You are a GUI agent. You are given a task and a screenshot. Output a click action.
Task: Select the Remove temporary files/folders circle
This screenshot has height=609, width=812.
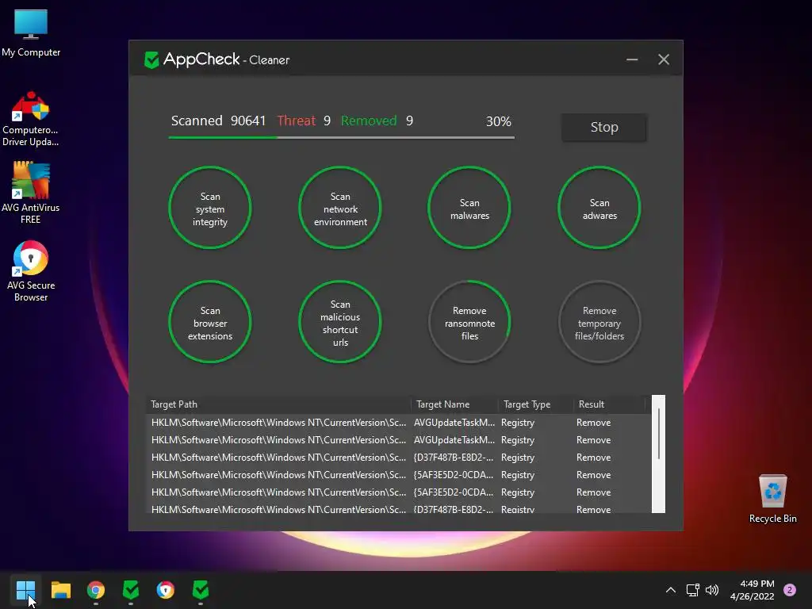599,322
